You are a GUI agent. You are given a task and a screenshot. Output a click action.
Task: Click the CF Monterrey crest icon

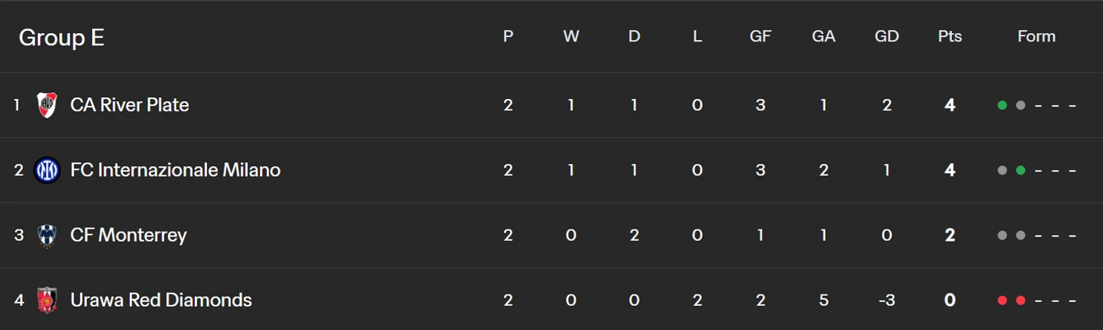point(47,235)
